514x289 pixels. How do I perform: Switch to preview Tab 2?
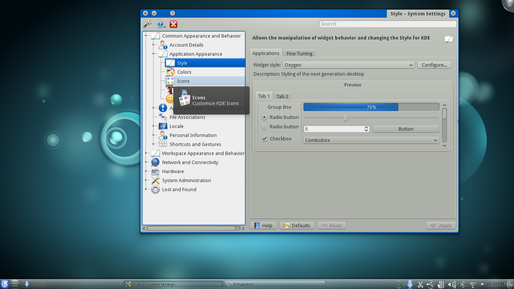(282, 96)
